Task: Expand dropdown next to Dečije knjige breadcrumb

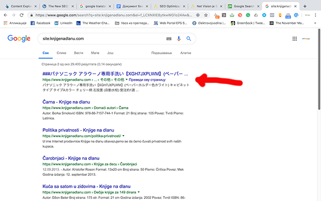Action: 139,192
